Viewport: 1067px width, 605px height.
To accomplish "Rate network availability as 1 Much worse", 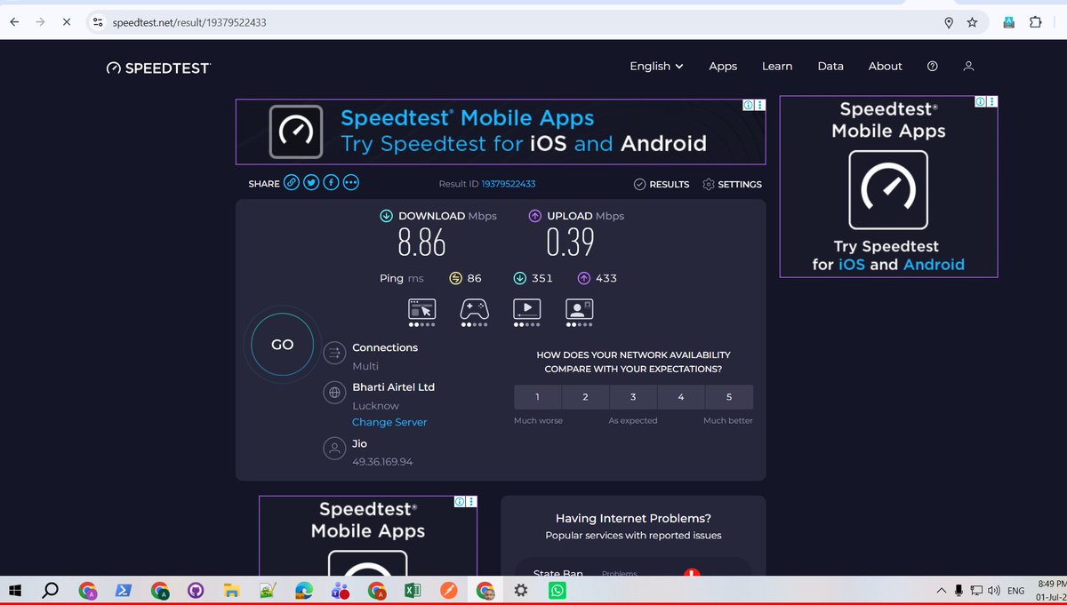I will click(538, 397).
